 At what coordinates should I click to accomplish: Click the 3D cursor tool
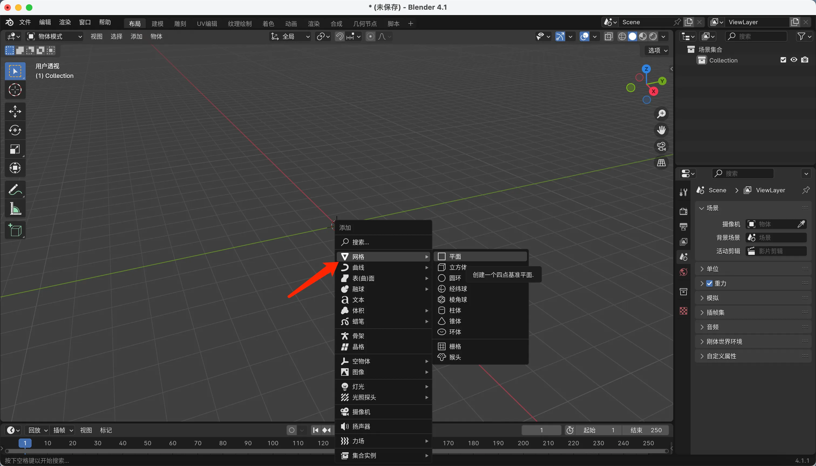tap(15, 90)
